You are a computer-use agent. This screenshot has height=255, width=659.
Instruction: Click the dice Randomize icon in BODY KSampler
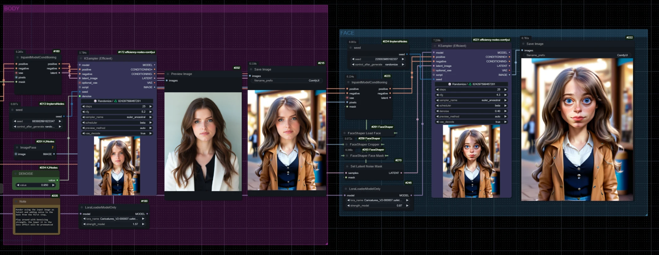95,101
